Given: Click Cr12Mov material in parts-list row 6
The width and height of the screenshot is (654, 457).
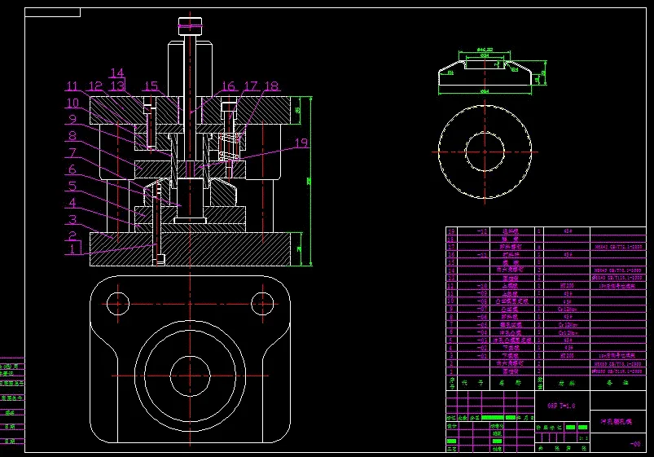Looking at the screenshot, I should tap(567, 332).
